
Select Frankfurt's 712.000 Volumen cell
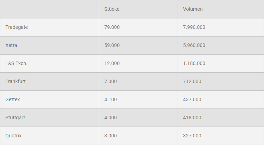[x=192, y=81]
